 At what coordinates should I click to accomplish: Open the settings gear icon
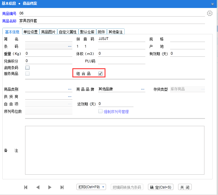point(209,13)
